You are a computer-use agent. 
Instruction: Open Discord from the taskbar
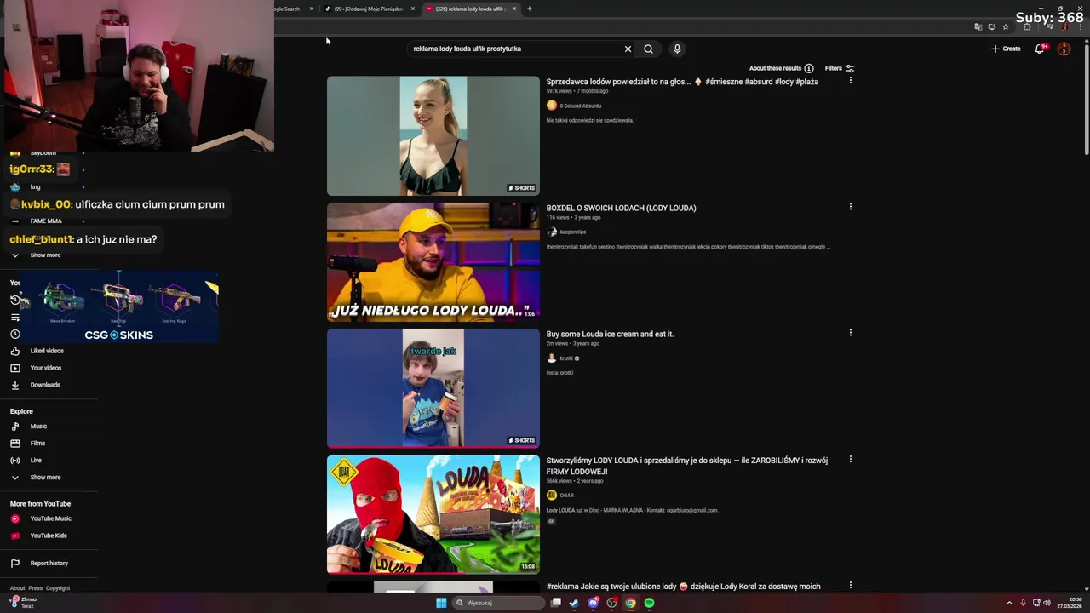pyautogui.click(x=593, y=603)
